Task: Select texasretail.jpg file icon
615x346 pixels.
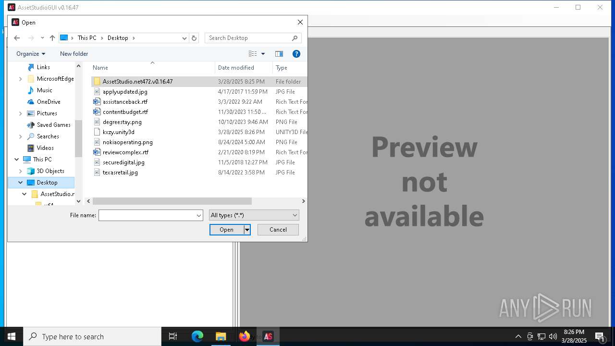Action: (x=97, y=173)
